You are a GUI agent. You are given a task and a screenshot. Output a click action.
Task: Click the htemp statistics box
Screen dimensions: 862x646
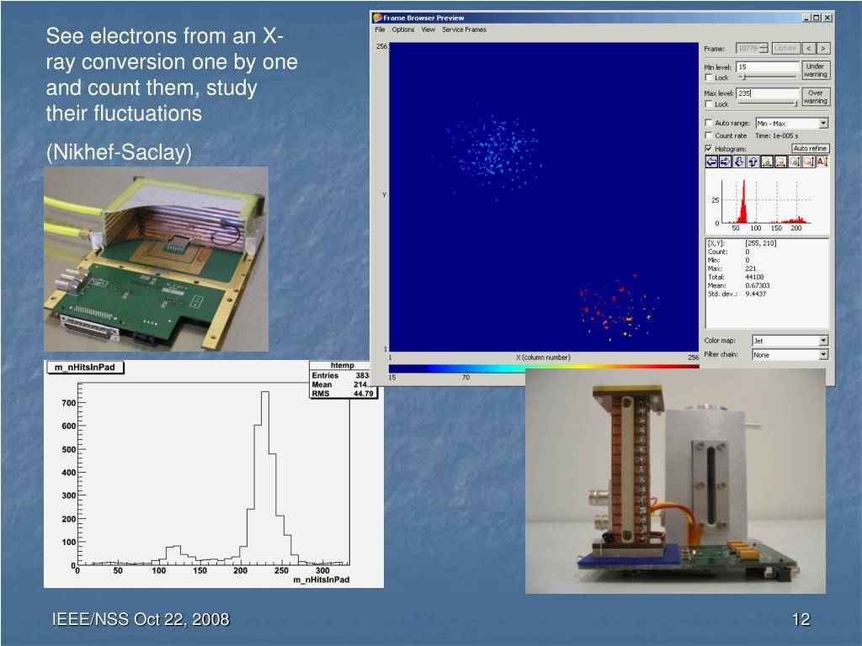[343, 379]
